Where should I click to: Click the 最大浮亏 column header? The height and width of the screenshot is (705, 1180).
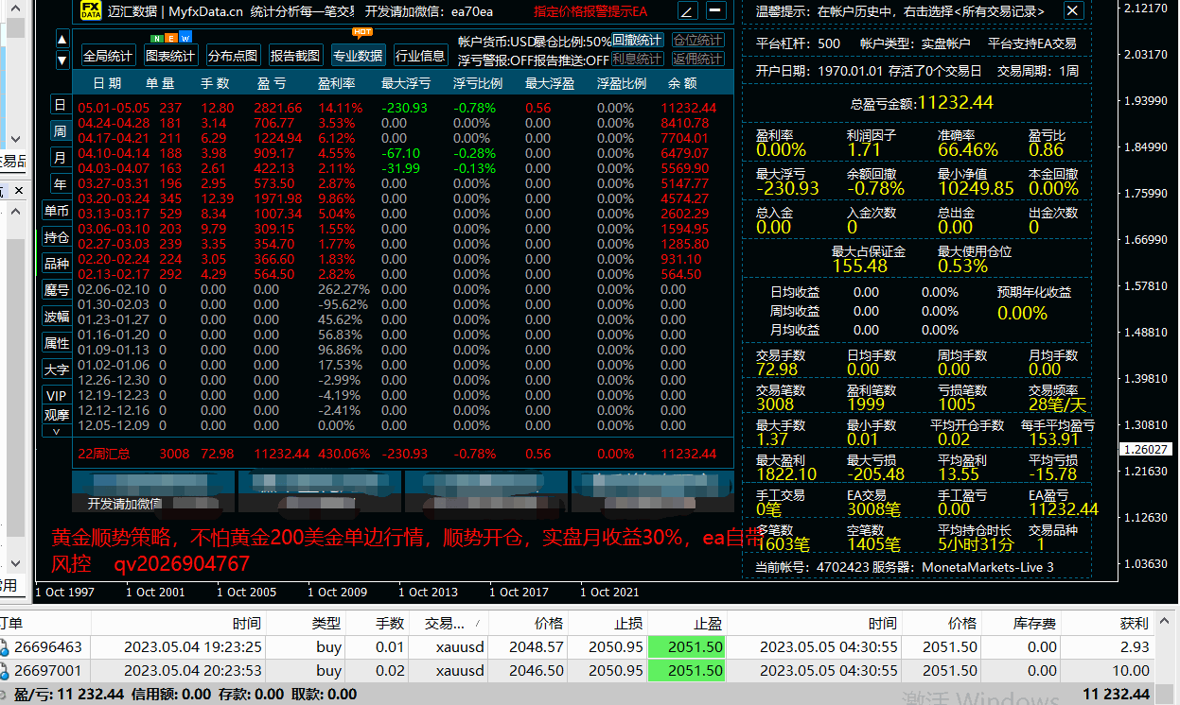tap(406, 84)
